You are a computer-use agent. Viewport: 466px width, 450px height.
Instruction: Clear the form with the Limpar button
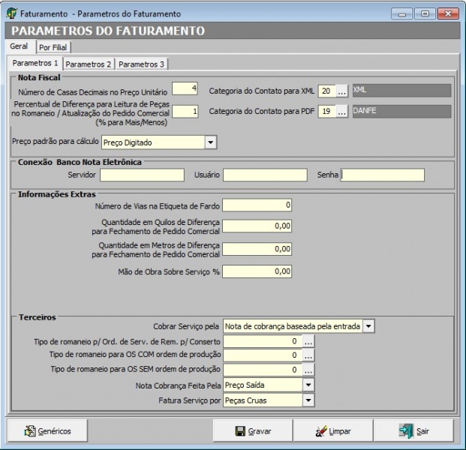pyautogui.click(x=333, y=431)
